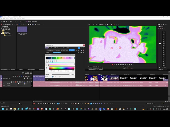This screenshot has height=127, width=170.
Task: Disable the Glow effect checkbox
Action: pyautogui.click(x=56, y=50)
